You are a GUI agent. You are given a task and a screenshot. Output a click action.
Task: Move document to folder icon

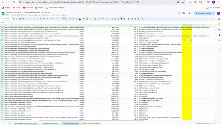(x=46, y=12)
